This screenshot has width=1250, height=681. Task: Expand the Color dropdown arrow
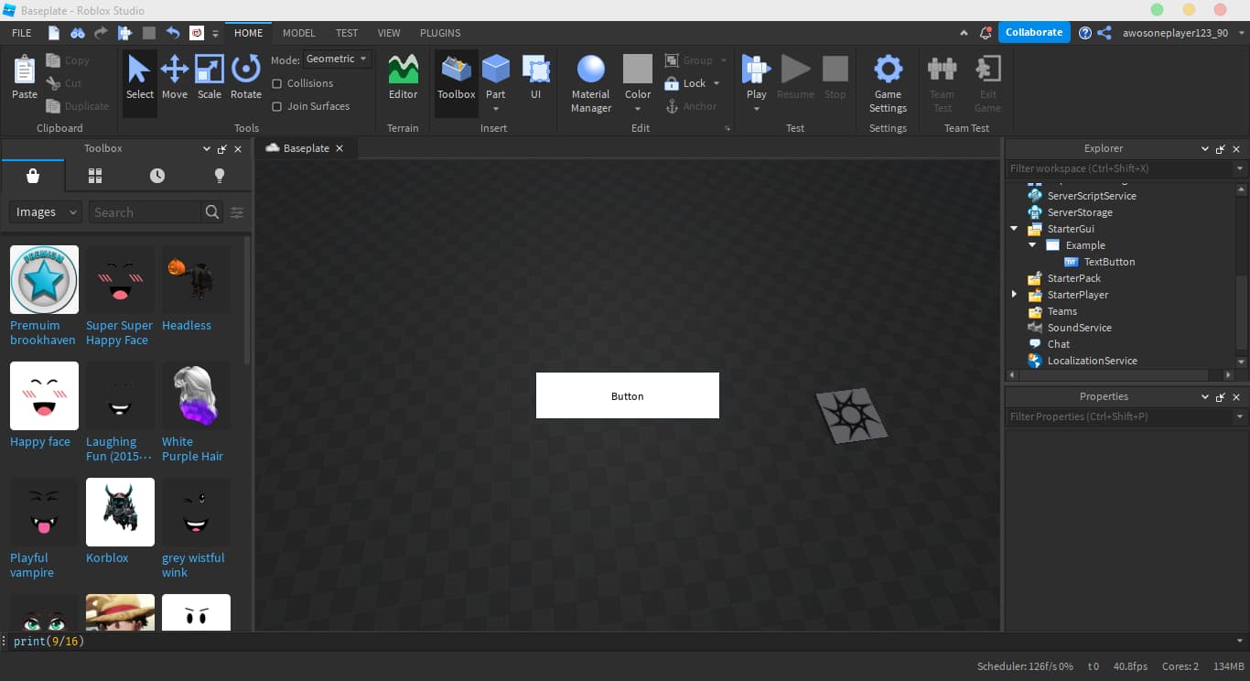click(x=638, y=109)
